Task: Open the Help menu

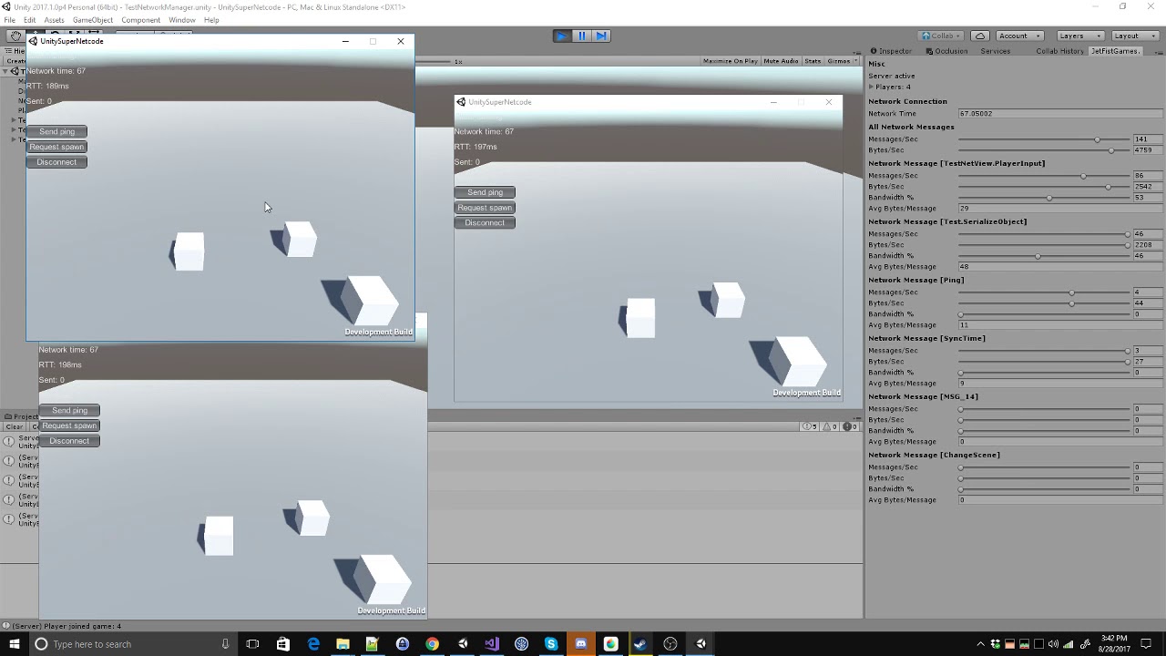Action: click(x=211, y=20)
